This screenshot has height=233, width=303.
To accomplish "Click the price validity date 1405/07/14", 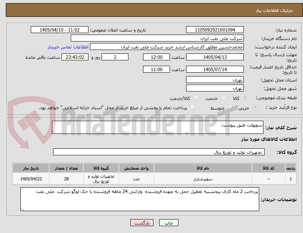I will pos(215,69).
